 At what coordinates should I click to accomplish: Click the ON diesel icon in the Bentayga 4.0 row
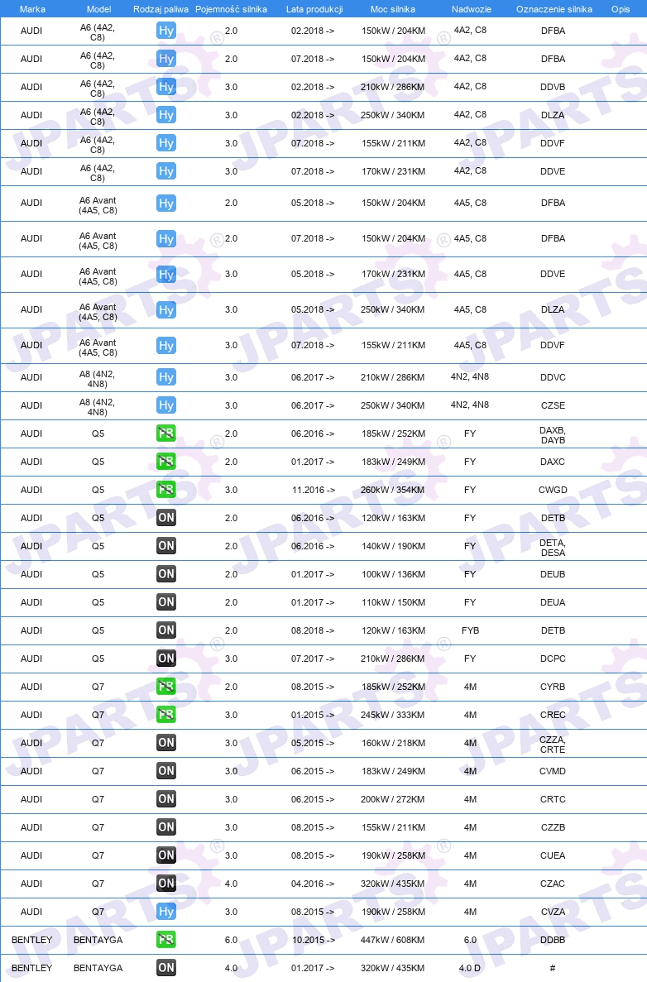(x=166, y=968)
